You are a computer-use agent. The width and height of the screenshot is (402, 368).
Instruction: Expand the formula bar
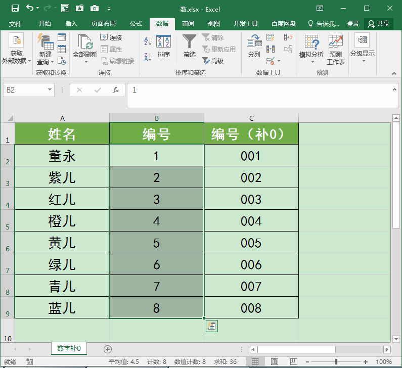click(x=394, y=89)
